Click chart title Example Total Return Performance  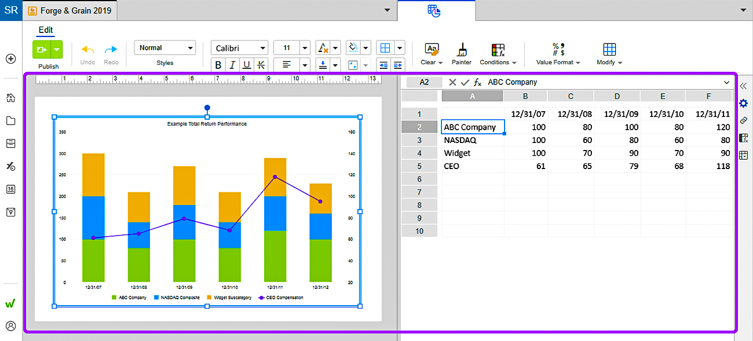click(207, 124)
